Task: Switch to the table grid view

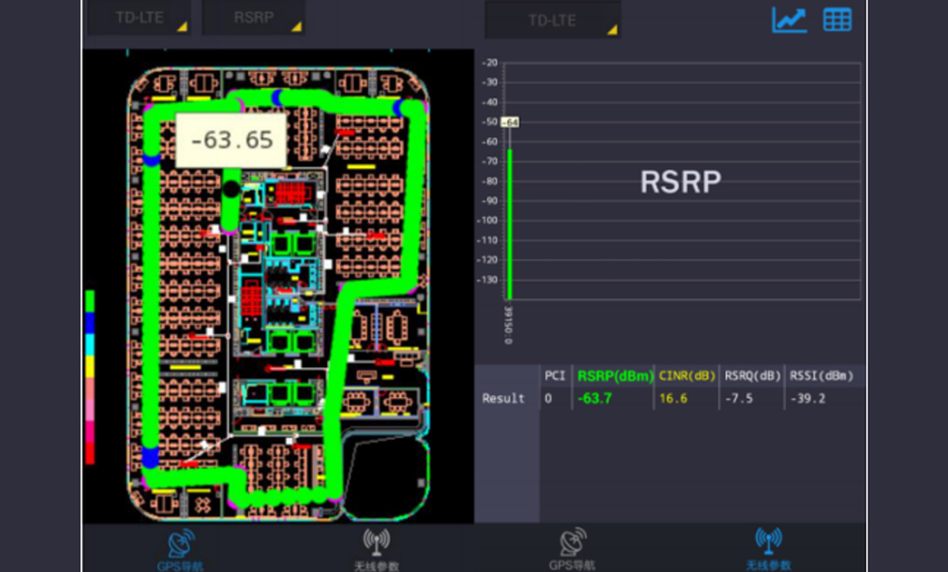Action: tap(837, 20)
